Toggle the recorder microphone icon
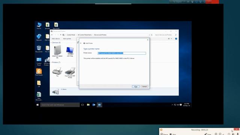The height and width of the screenshot is (135, 240). 238,134
